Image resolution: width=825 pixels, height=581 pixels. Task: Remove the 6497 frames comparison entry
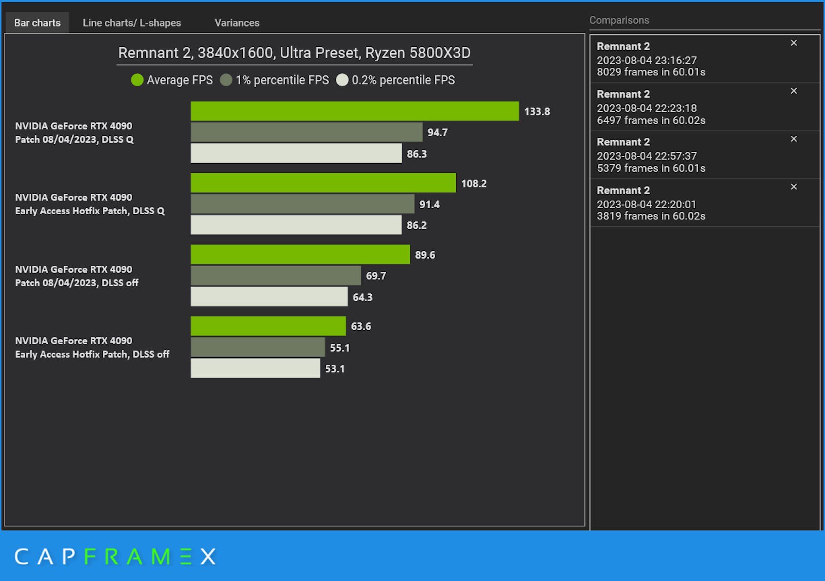pyautogui.click(x=794, y=91)
